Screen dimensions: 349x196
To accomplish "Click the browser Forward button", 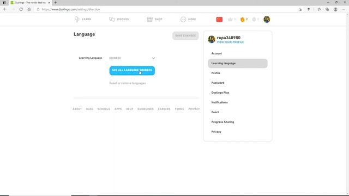I will click(13, 9).
